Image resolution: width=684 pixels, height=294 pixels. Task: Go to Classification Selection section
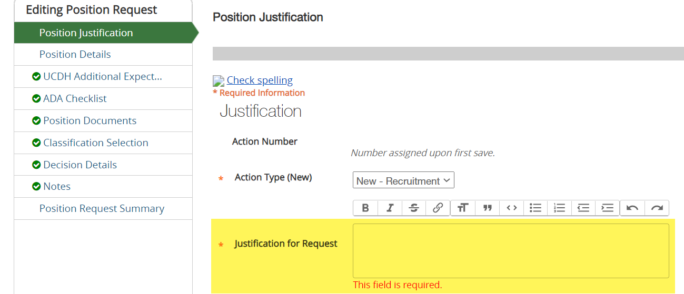coord(95,143)
